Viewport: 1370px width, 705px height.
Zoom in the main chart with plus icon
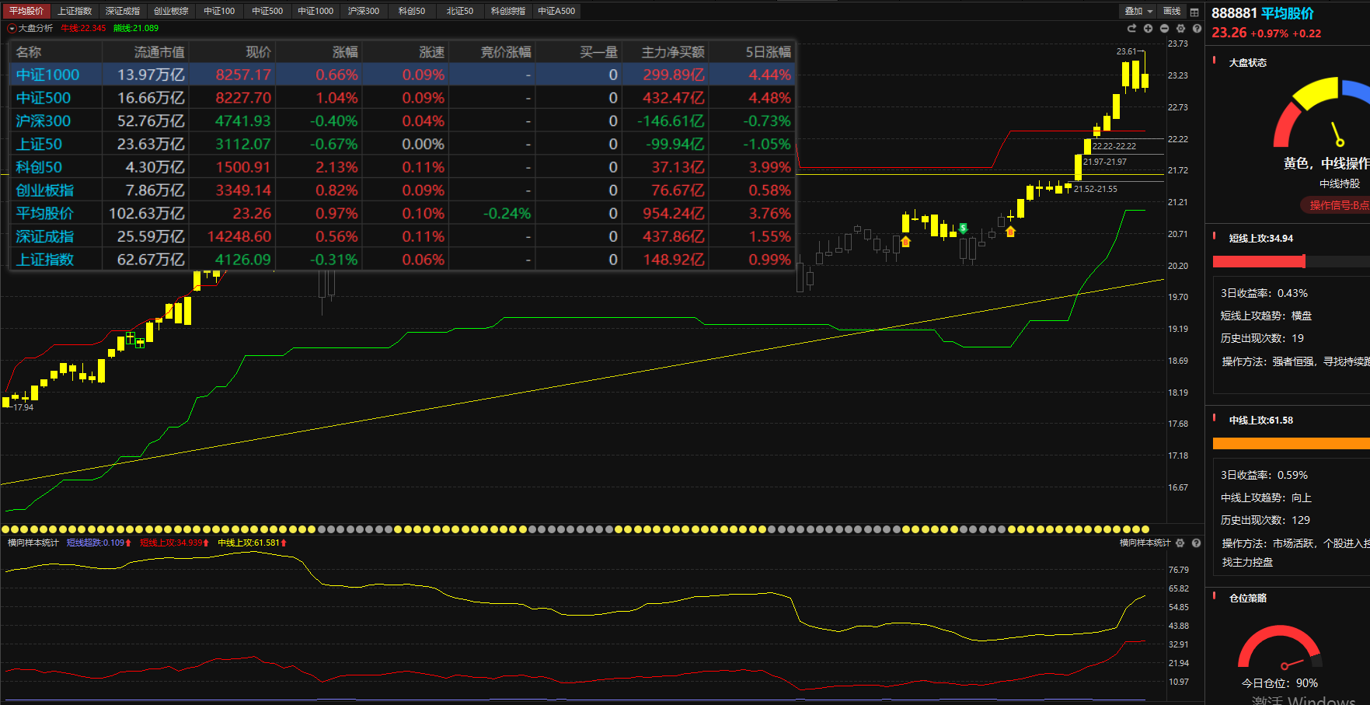(x=1148, y=29)
